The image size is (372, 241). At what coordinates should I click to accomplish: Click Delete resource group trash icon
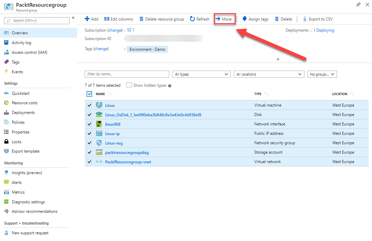click(141, 19)
